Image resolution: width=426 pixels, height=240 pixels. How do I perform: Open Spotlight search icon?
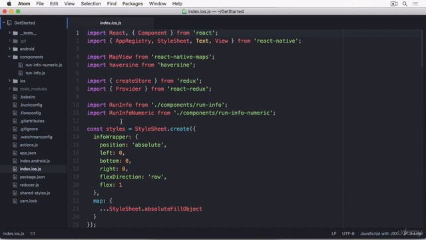(x=405, y=3)
